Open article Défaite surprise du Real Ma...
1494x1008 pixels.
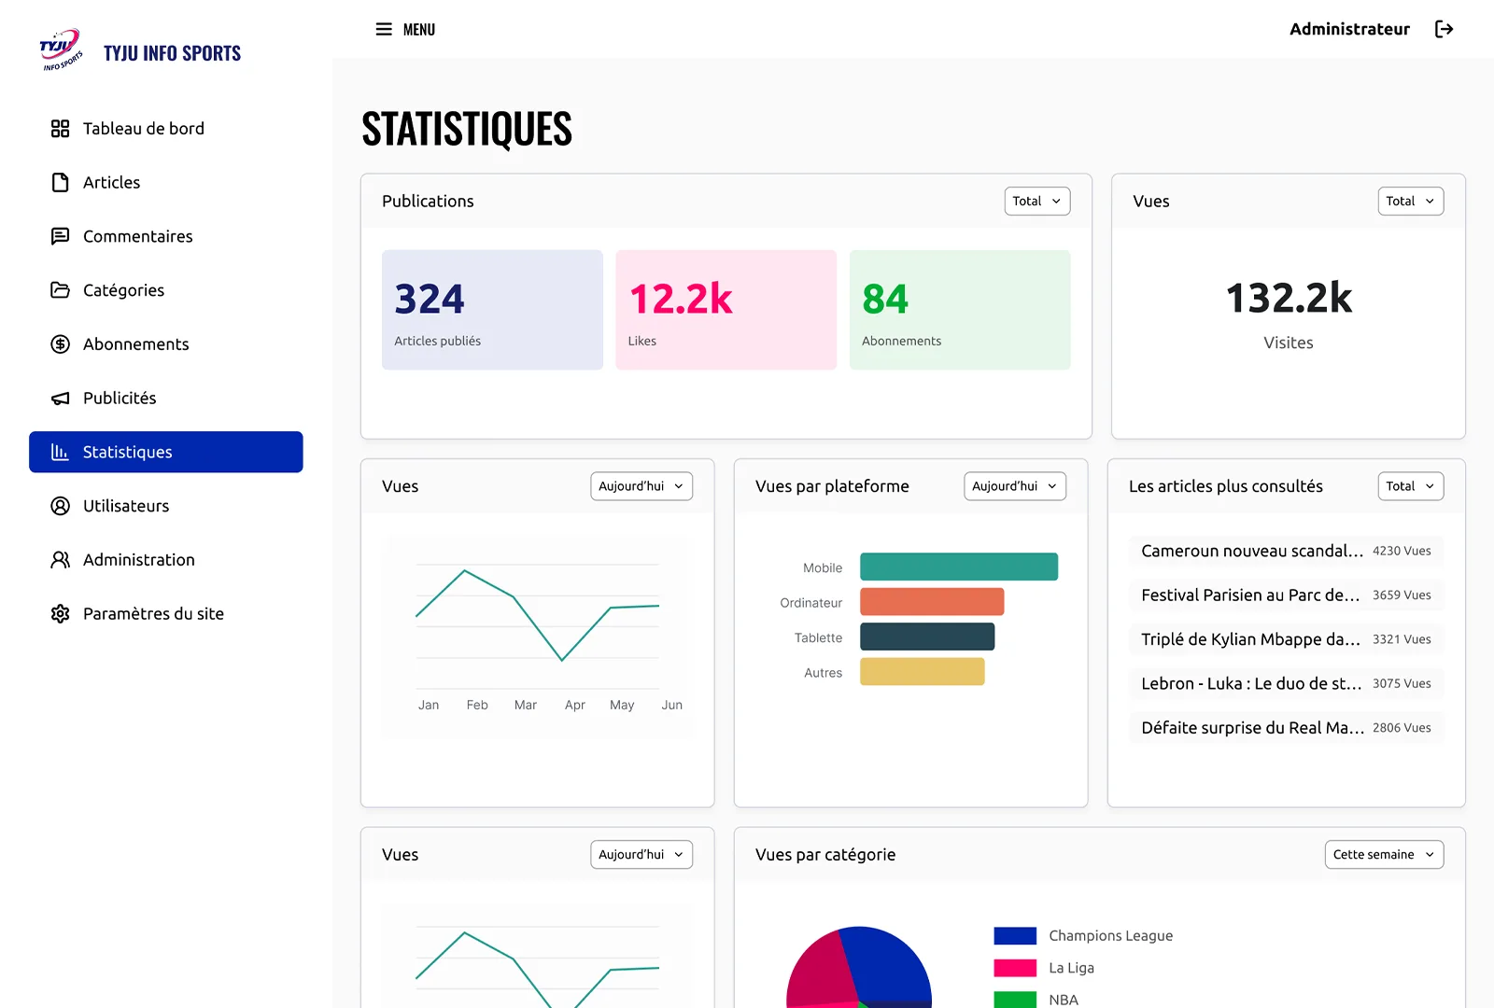coord(1287,728)
